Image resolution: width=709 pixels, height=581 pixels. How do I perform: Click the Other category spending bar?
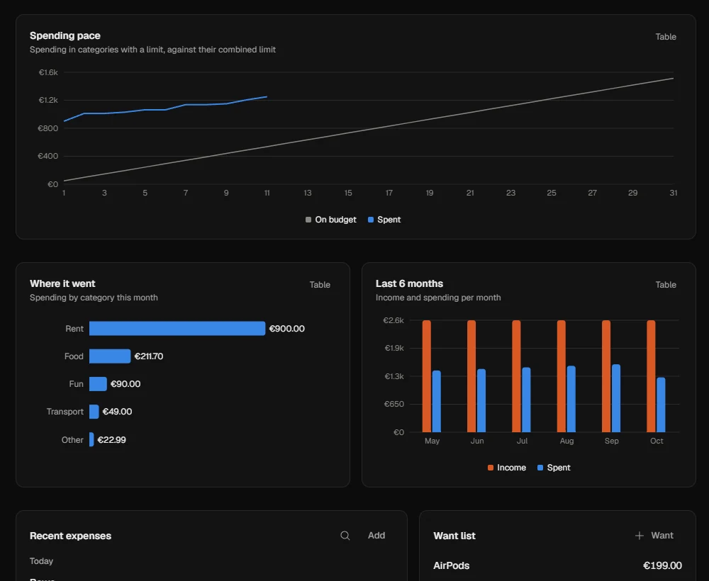91,439
